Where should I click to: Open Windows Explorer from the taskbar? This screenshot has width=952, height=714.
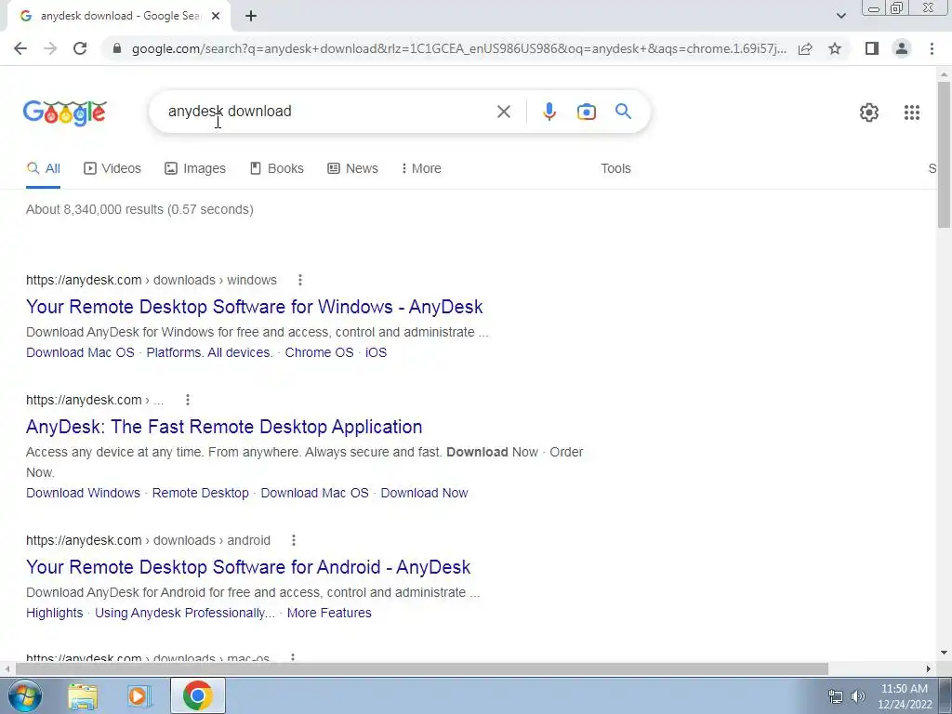(x=83, y=696)
